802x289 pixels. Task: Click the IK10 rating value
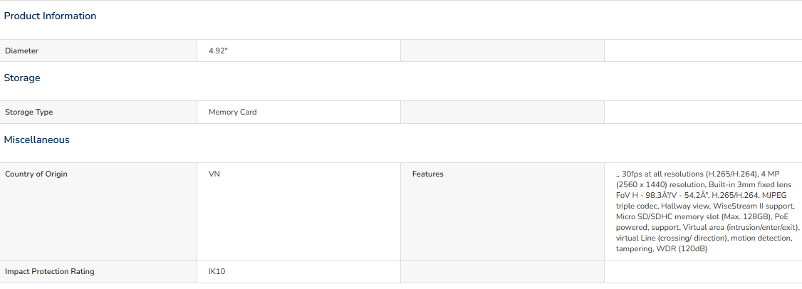[x=217, y=271]
